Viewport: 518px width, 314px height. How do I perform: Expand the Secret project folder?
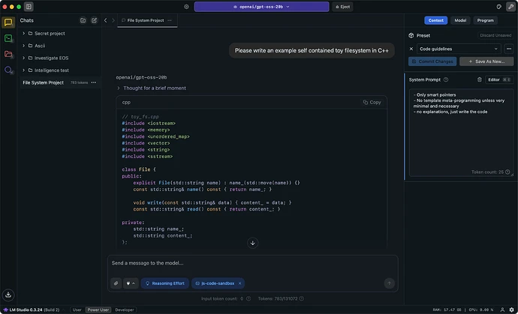[24, 33]
